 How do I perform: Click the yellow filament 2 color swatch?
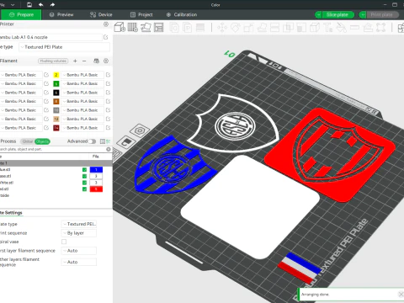point(56,75)
